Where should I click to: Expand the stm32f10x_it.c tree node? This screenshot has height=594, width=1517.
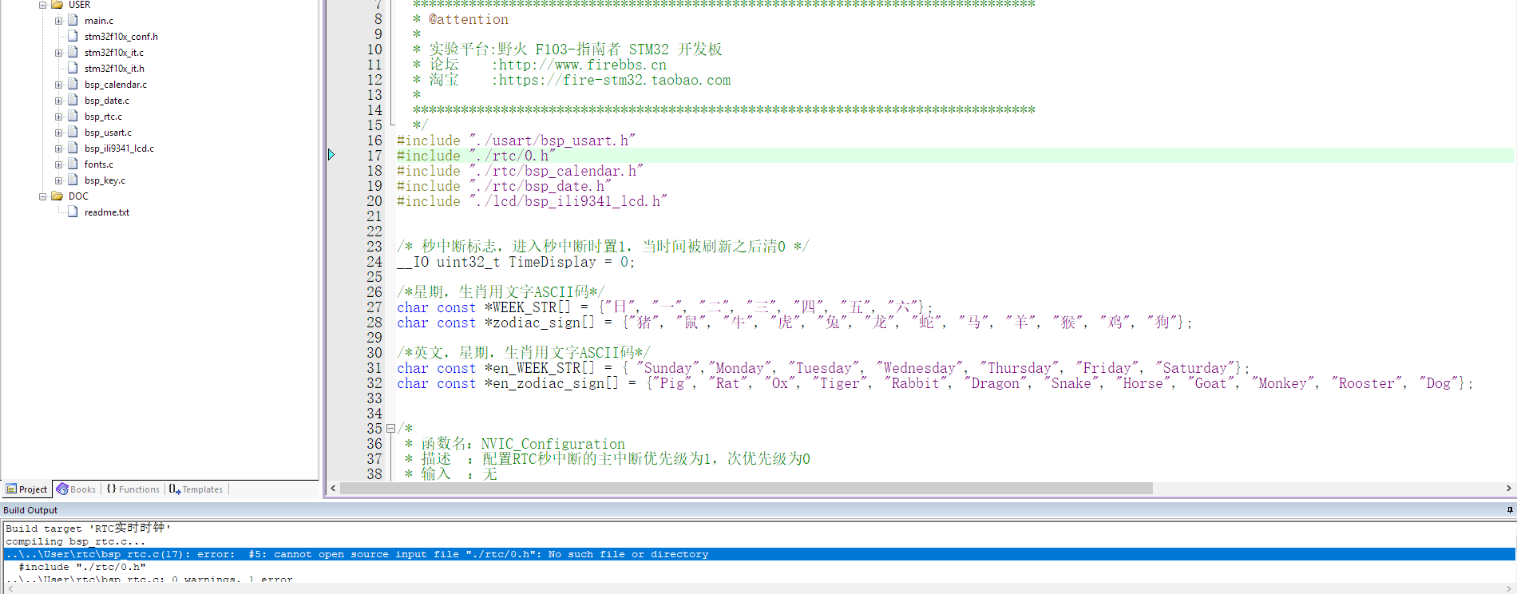(x=58, y=53)
